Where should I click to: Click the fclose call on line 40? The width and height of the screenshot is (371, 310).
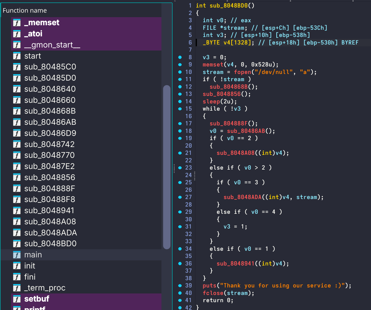[213, 293]
